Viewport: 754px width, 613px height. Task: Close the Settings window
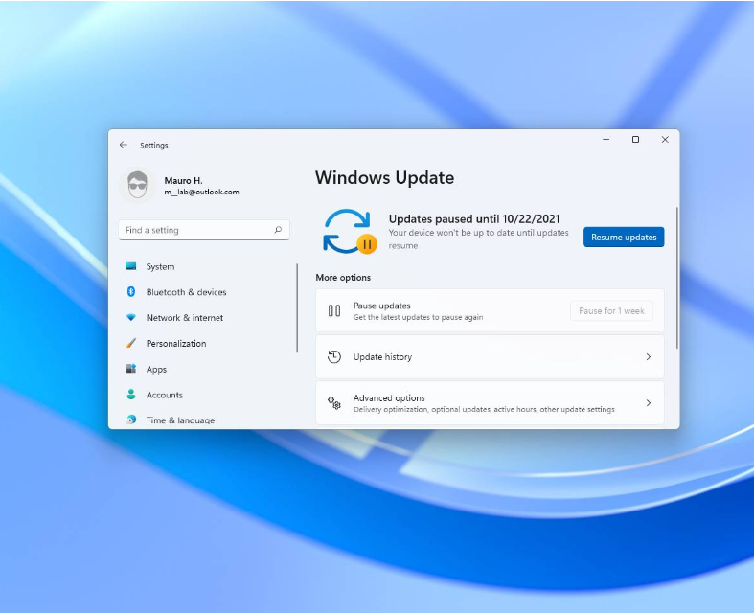[x=665, y=140]
